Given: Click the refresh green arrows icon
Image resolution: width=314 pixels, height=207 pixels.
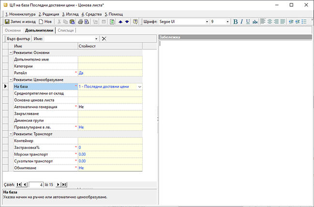Looking at the screenshot, I should click(x=112, y=22).
